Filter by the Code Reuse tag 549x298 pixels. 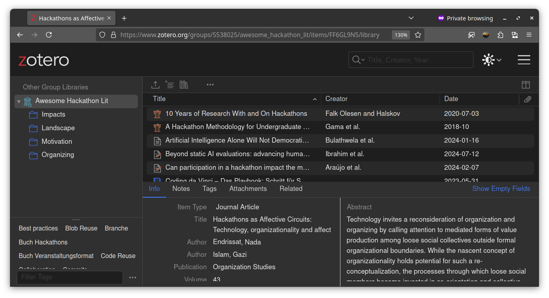click(118, 256)
